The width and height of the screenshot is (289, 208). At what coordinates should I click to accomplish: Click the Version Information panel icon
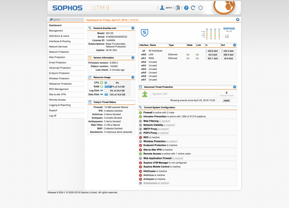(90, 58)
